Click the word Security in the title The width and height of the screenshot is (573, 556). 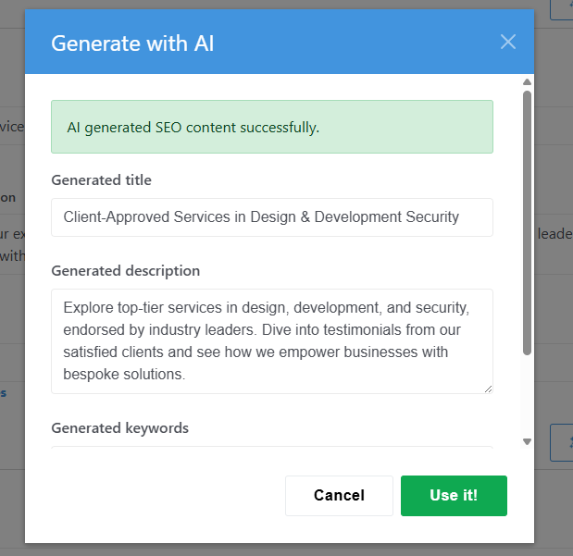pos(429,217)
